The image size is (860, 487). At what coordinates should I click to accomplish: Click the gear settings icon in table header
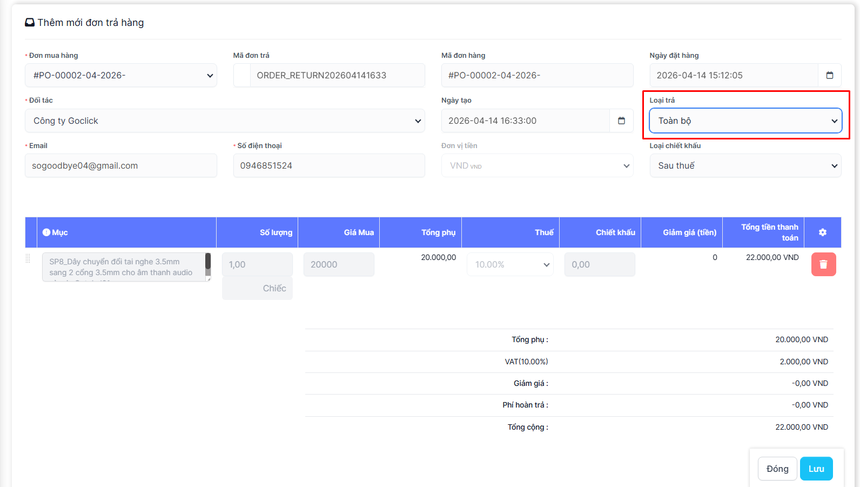click(822, 232)
